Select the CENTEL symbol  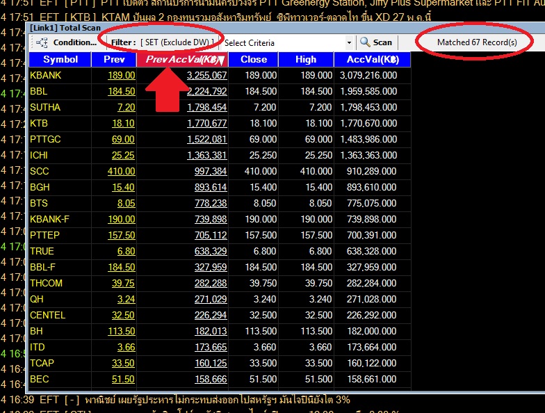pos(47,316)
